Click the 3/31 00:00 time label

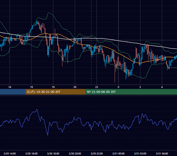coord(118,153)
